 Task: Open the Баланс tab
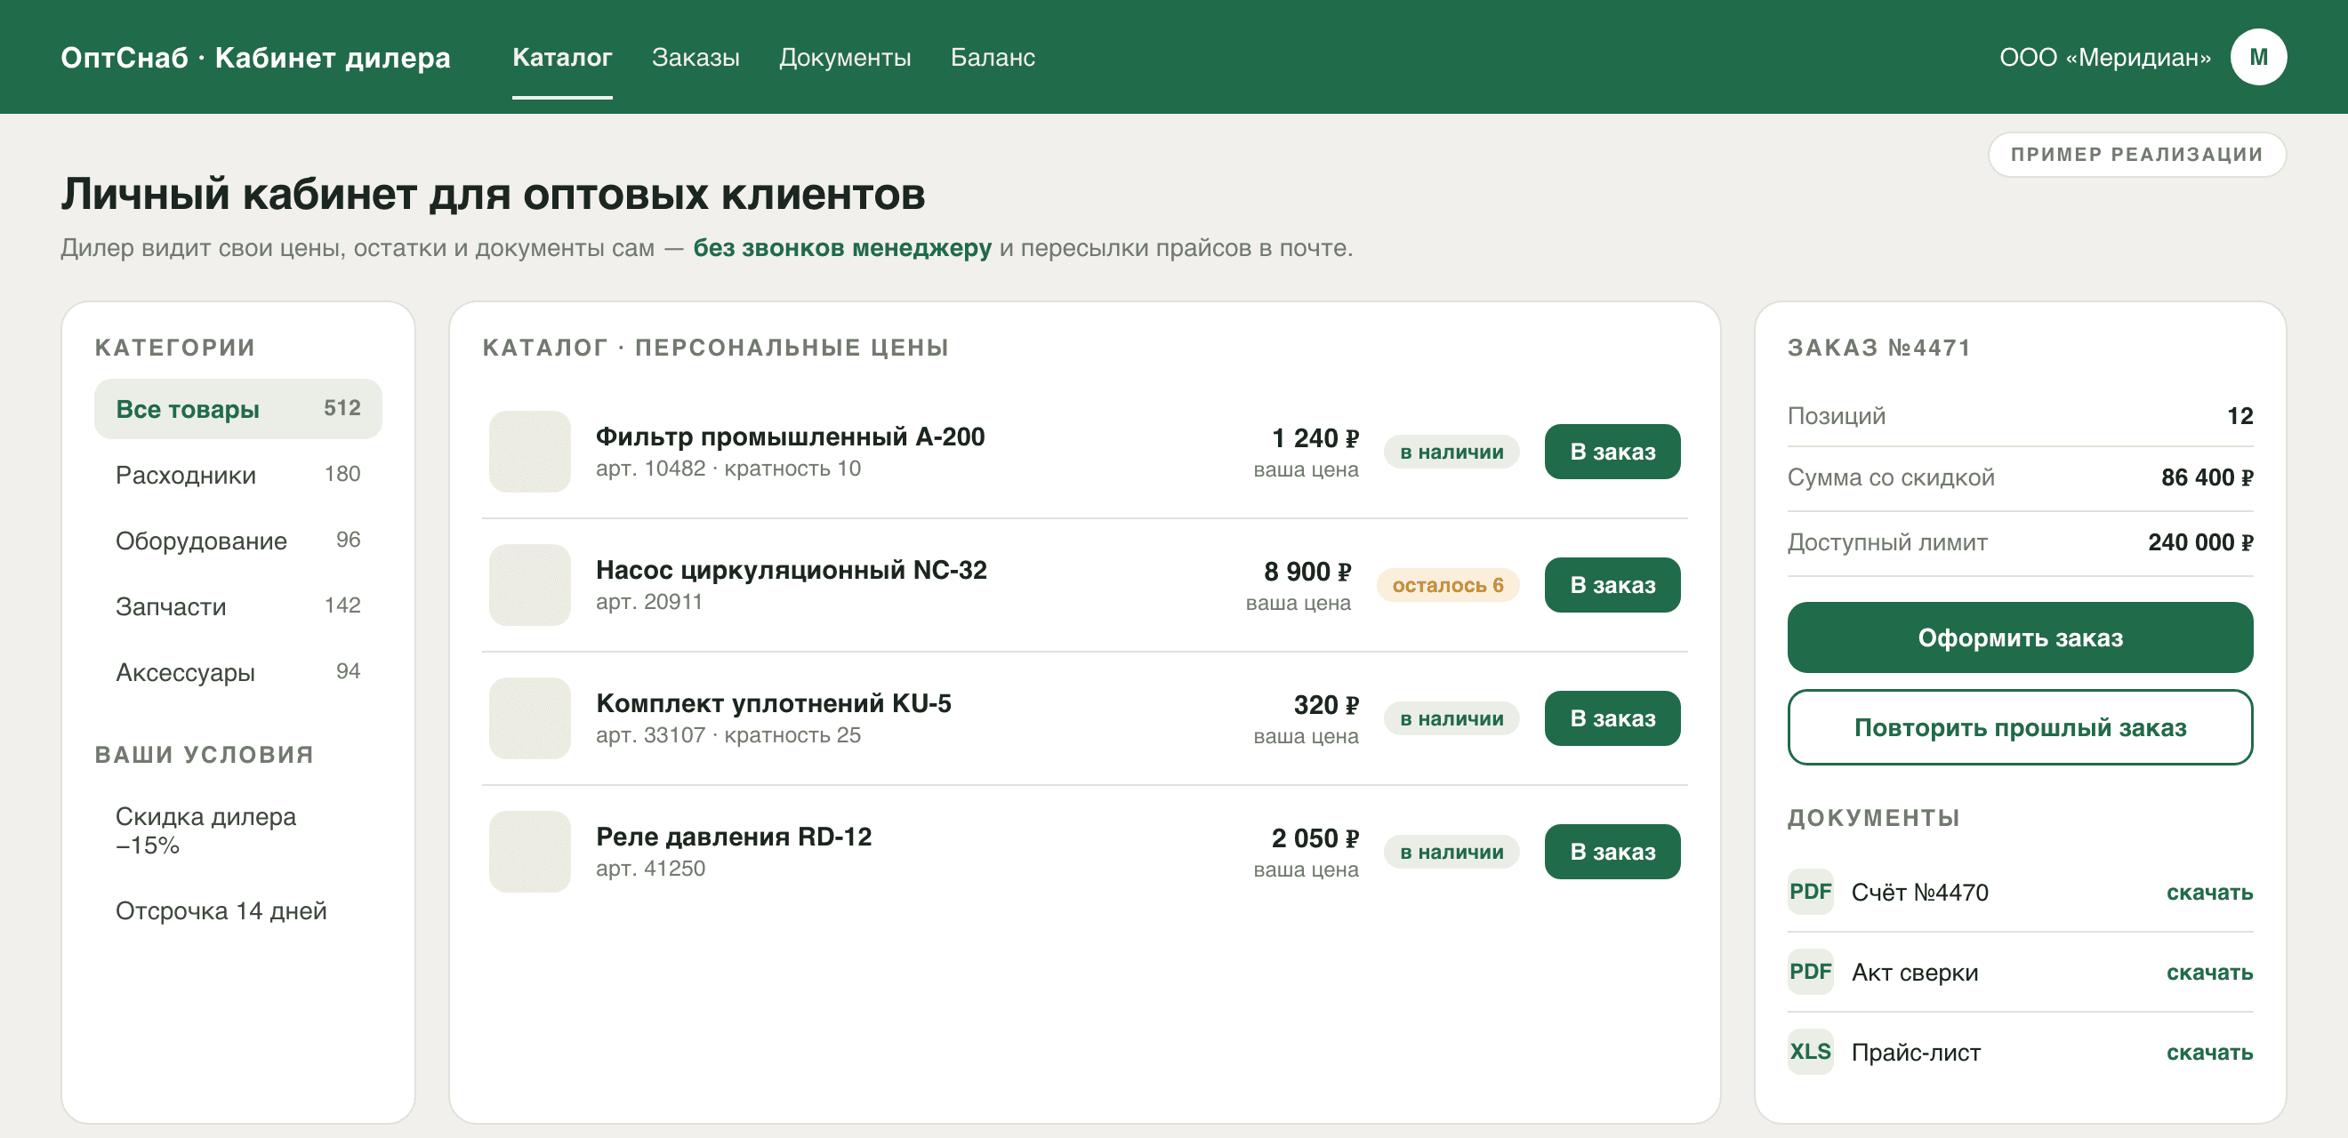(993, 58)
